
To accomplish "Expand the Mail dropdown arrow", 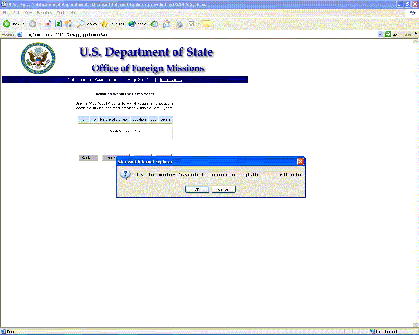I will (172, 24).
